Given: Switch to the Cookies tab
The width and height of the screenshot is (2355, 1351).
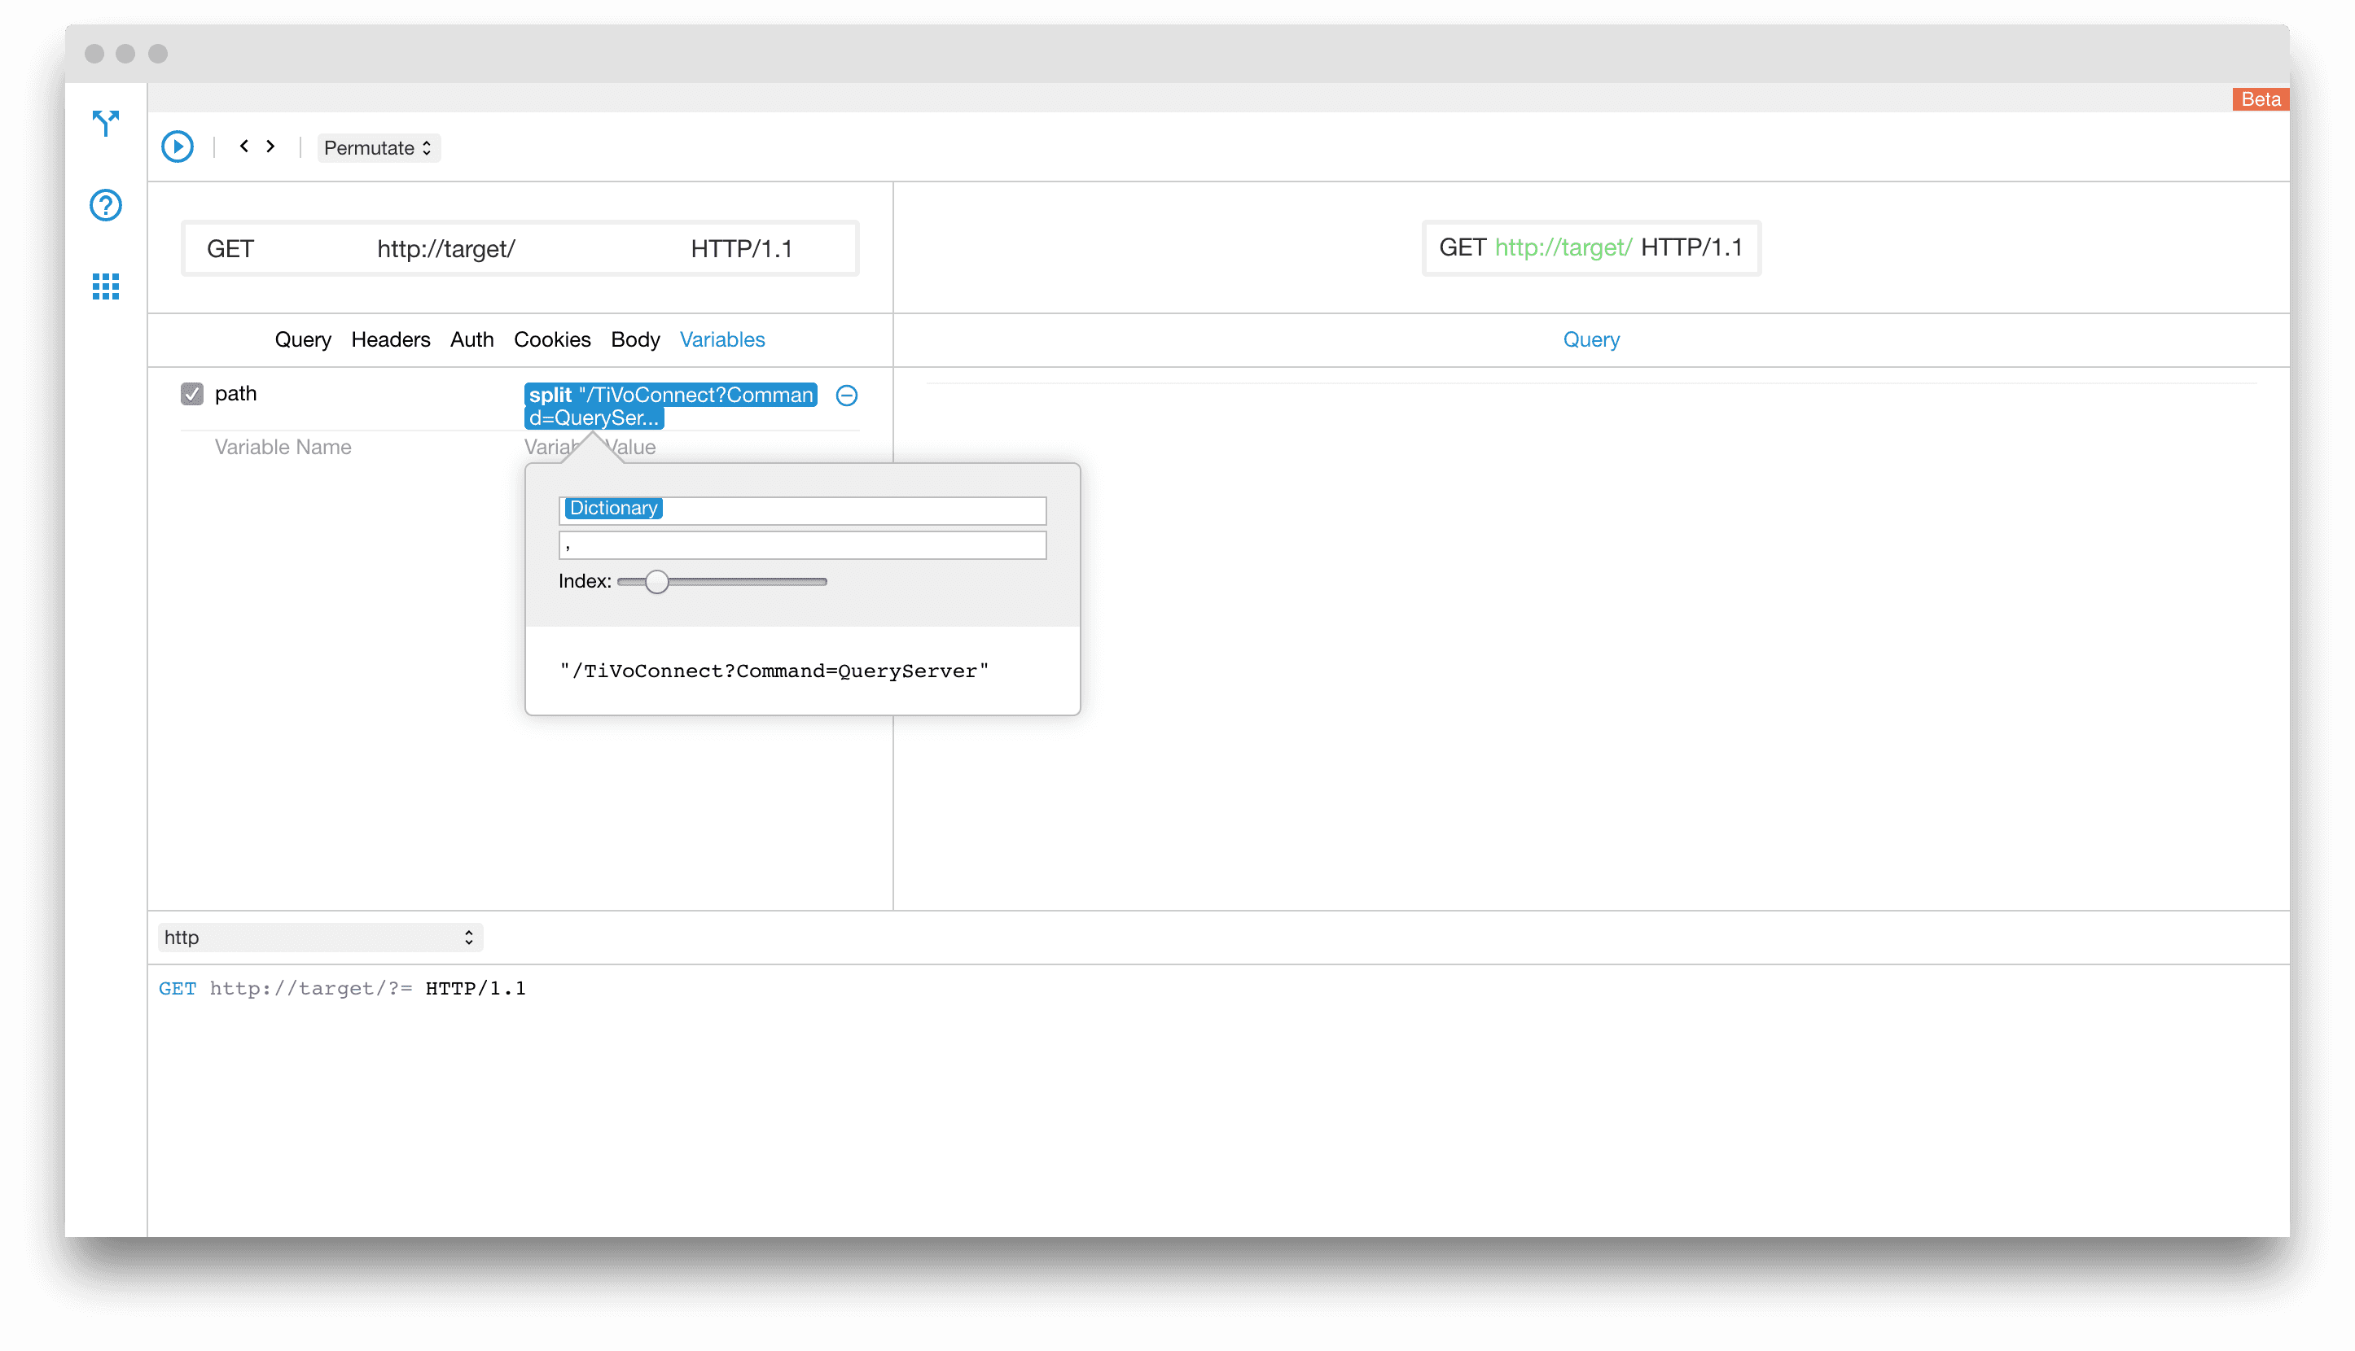Looking at the screenshot, I should (x=552, y=339).
